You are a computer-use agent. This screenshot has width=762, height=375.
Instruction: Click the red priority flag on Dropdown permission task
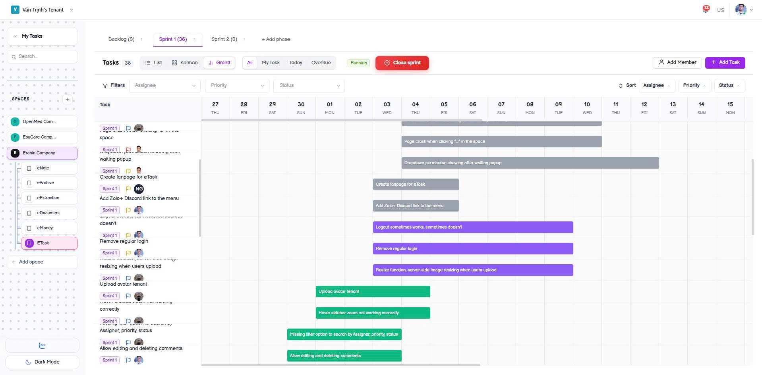[x=128, y=150]
